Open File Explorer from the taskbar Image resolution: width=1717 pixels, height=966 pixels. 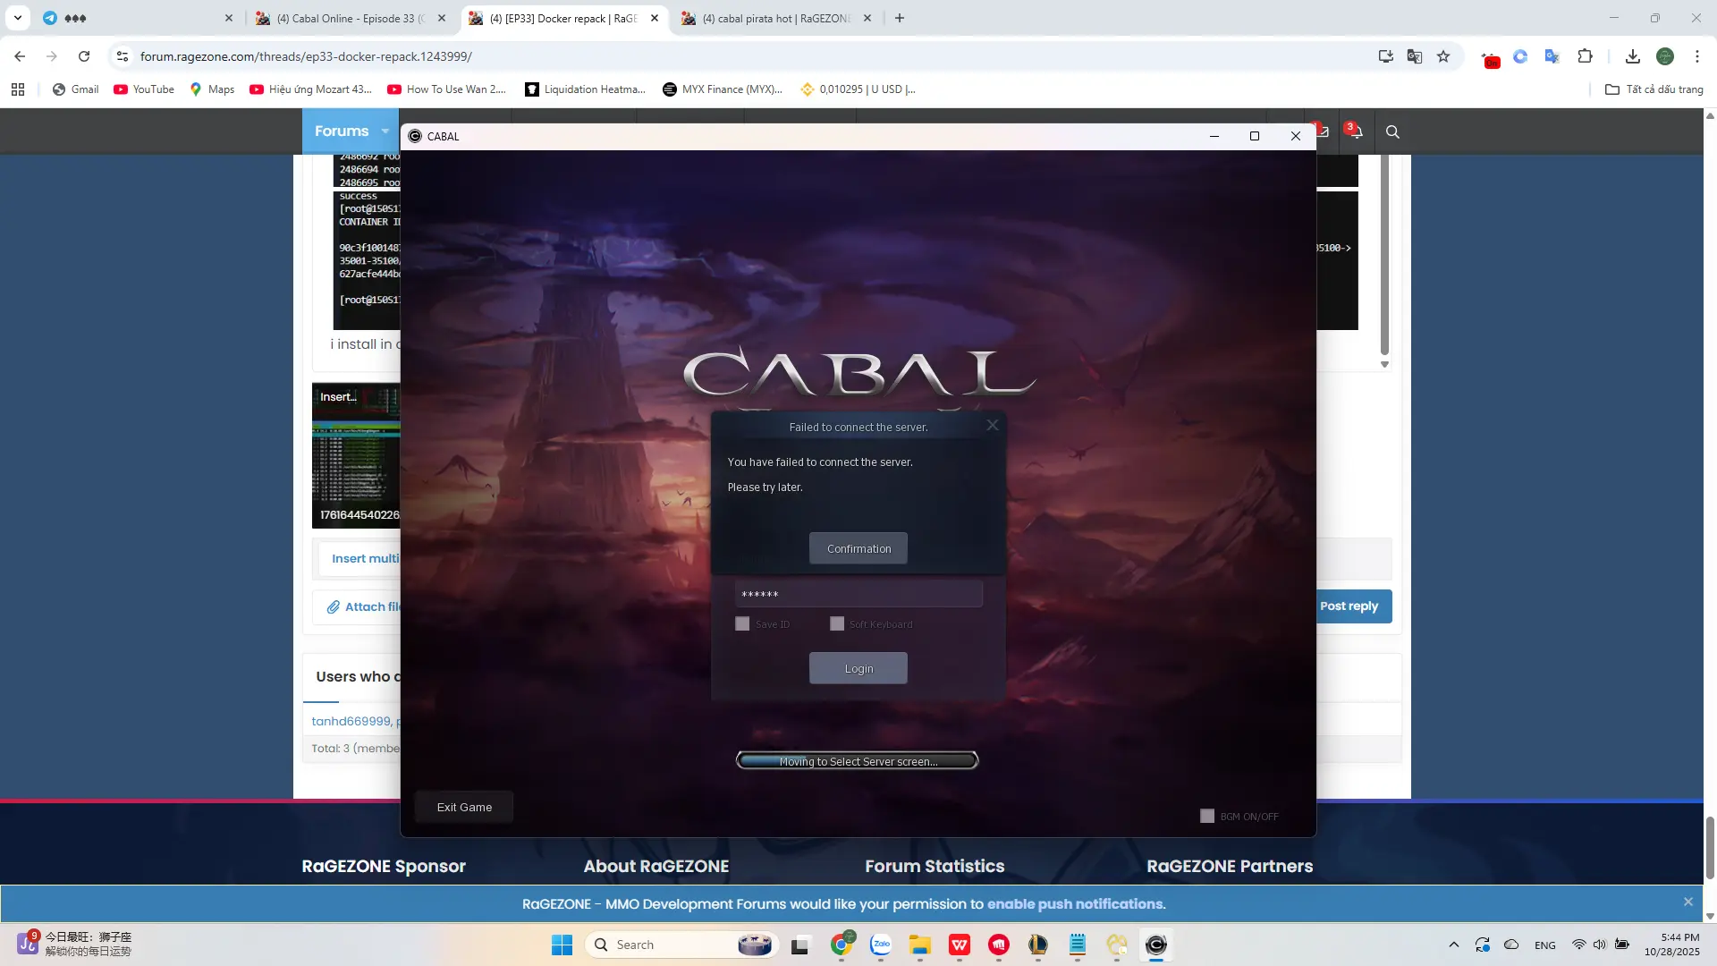[920, 945]
